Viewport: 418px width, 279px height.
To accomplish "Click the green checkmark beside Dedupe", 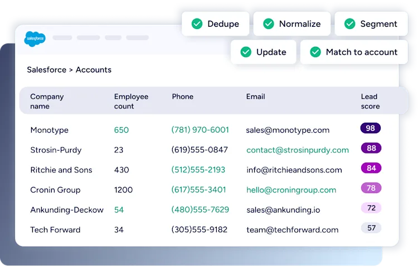I will [x=197, y=24].
